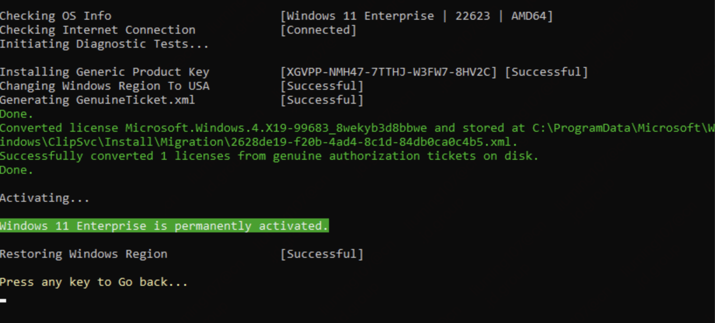
Task: Click the 'Press any key to Go back...' prompt
Action: tap(94, 282)
